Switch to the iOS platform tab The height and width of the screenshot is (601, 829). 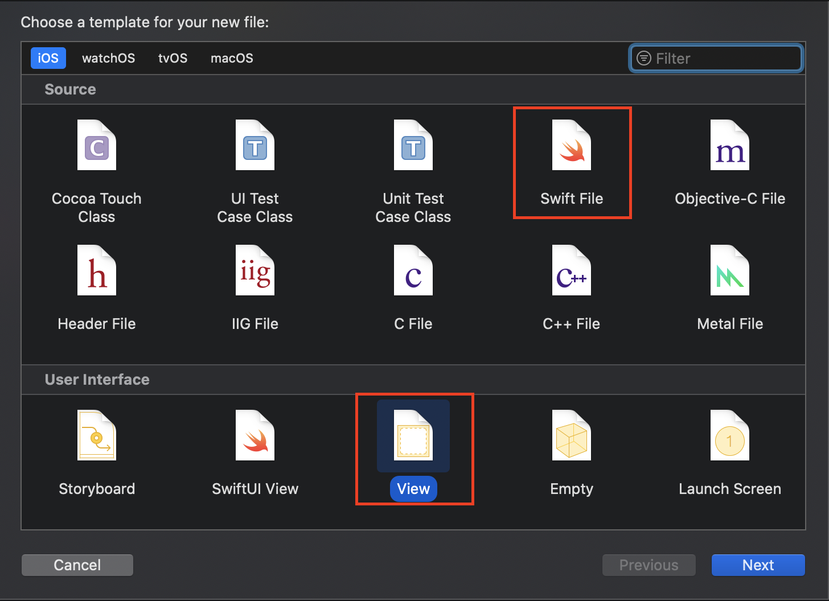(x=48, y=58)
